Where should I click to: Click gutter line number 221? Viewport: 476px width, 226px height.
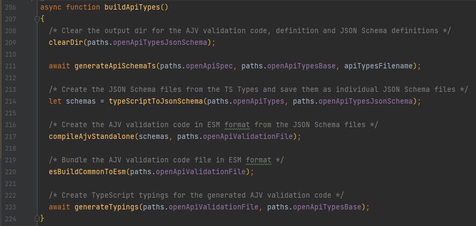pos(11,184)
